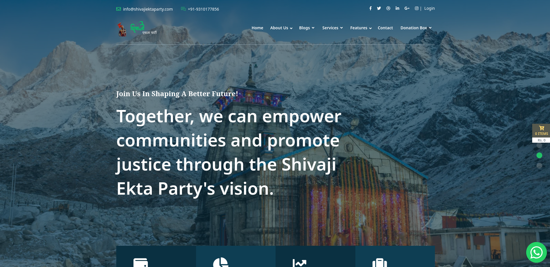Click the Login link

[429, 8]
